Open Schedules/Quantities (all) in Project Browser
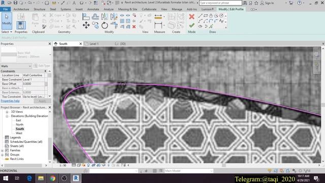The height and width of the screenshot is (183, 325). (26, 142)
